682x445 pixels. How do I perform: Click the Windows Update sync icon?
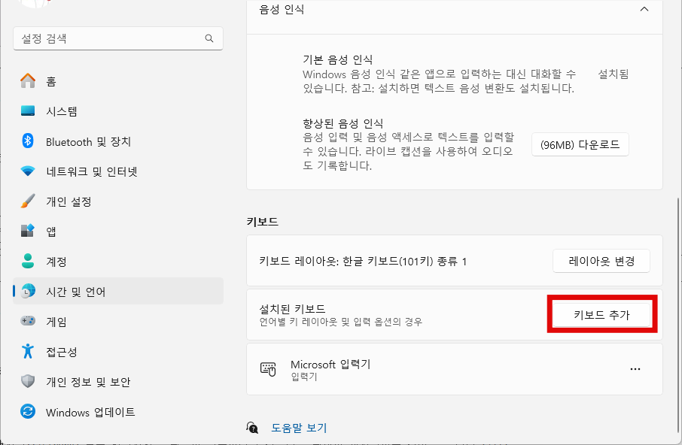click(x=28, y=412)
